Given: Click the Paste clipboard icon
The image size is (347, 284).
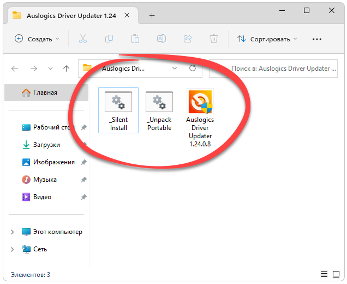Looking at the screenshot, I should (x=135, y=39).
